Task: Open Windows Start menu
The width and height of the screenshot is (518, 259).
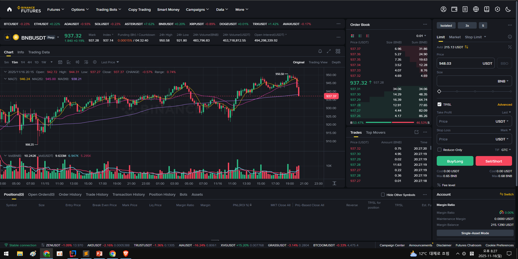Action: tap(6, 253)
